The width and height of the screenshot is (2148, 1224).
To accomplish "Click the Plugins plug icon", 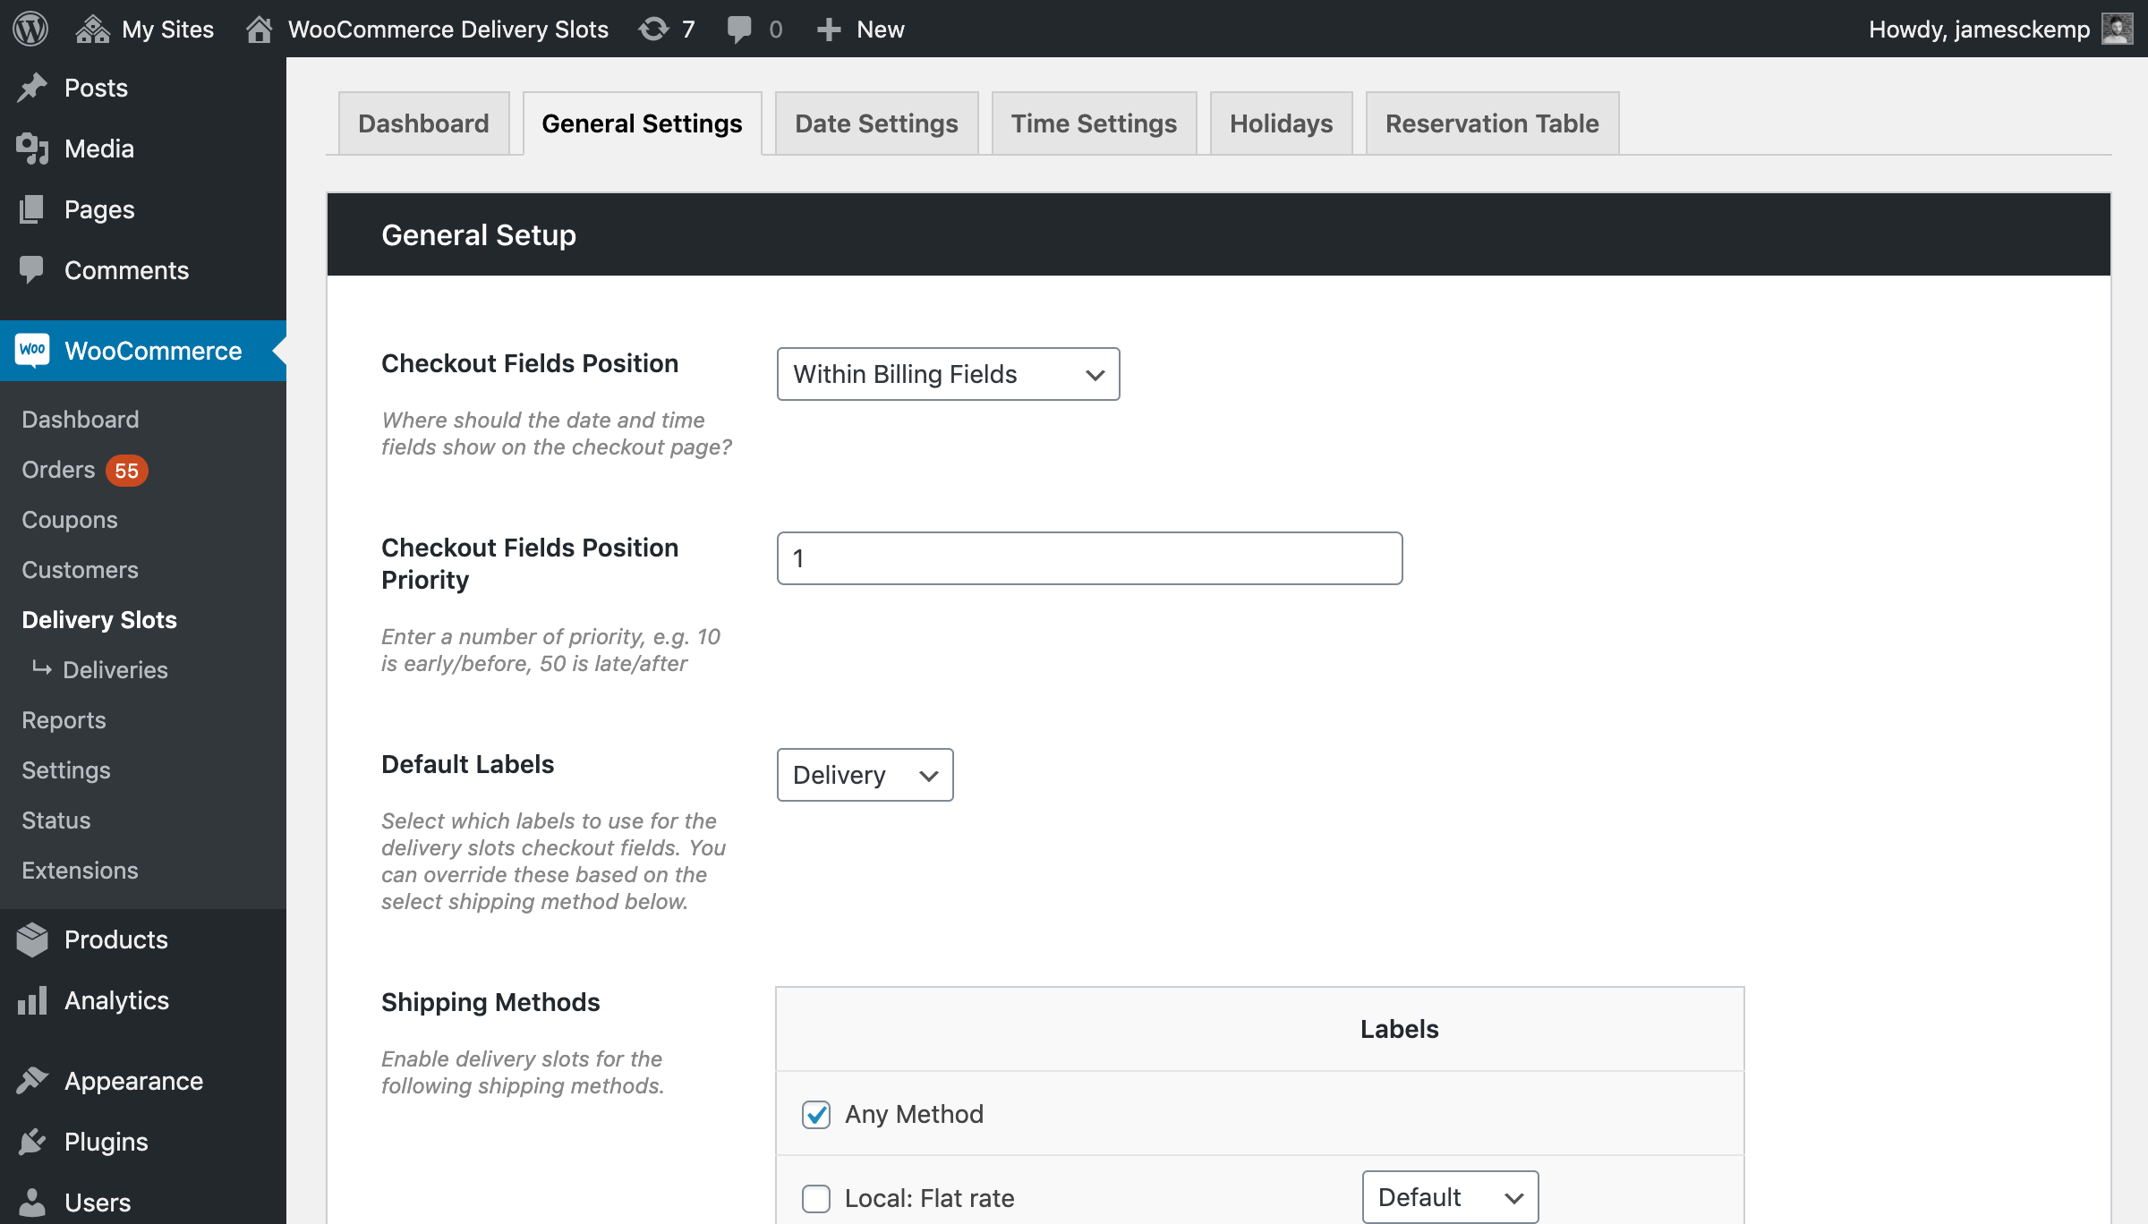I will [x=32, y=1141].
